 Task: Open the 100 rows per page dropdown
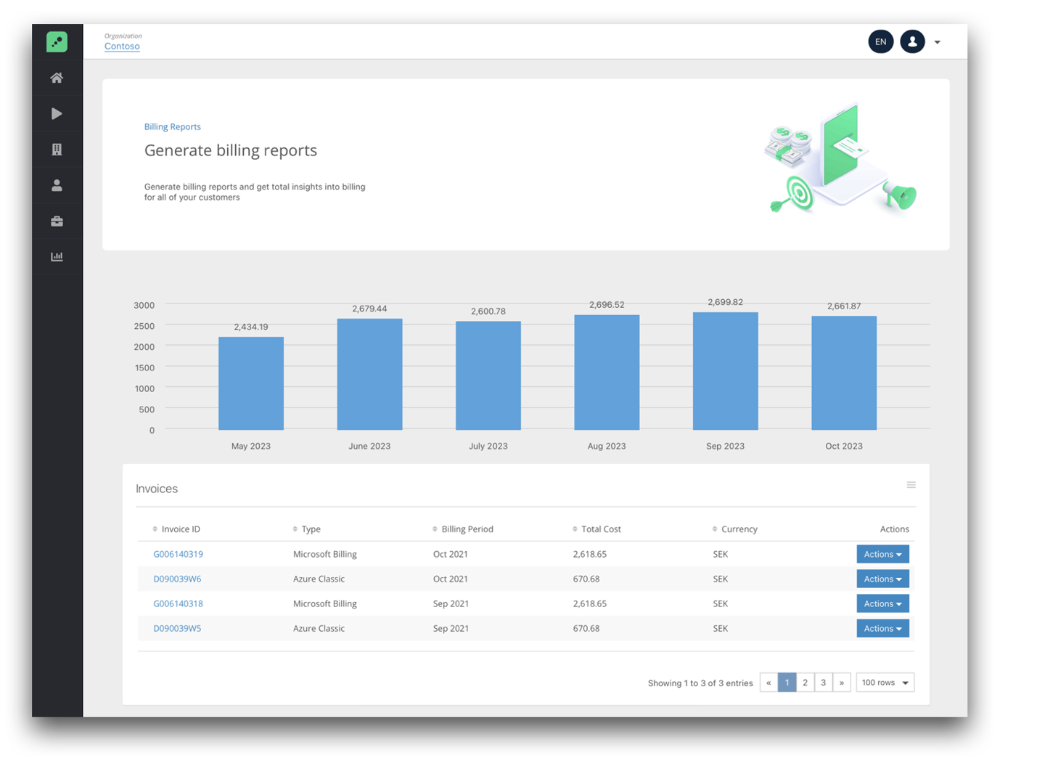pos(885,682)
